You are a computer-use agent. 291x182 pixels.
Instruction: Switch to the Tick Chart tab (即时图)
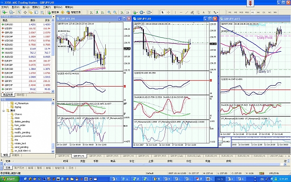click(20, 95)
